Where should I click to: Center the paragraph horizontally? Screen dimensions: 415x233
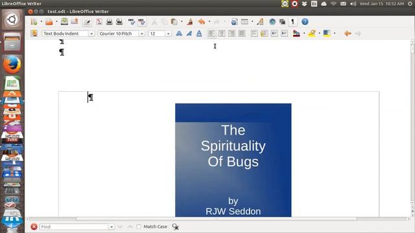(x=222, y=33)
